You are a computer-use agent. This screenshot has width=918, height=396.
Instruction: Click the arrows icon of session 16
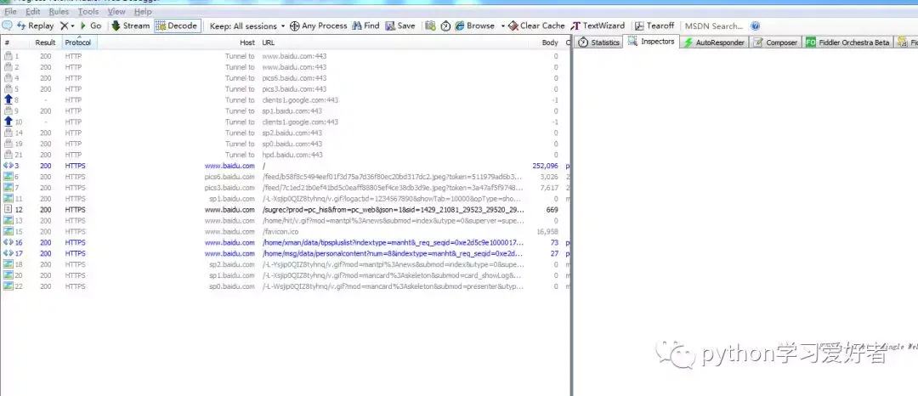pos(8,243)
